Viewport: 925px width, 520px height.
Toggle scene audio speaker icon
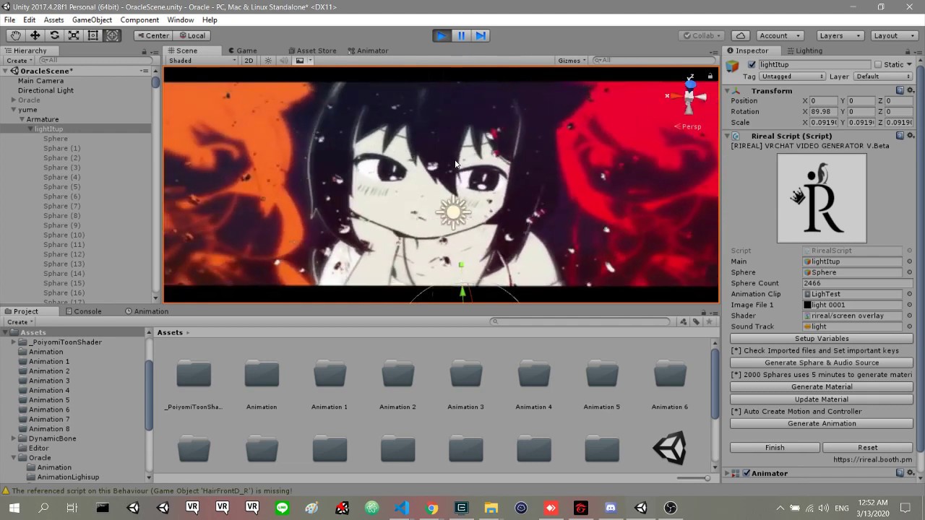pos(284,61)
